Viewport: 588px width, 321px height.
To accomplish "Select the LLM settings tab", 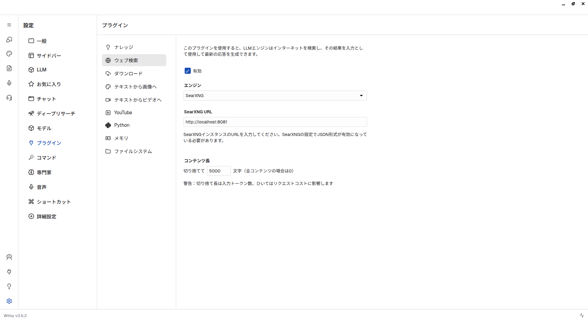I will 41,70.
